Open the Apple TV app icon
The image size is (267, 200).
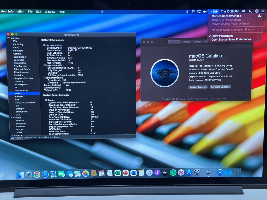point(165,173)
